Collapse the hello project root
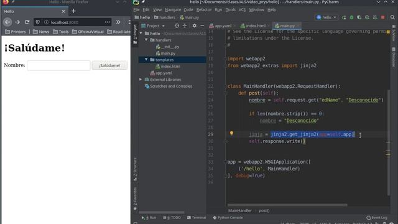The image size is (398, 224). pos(141,33)
